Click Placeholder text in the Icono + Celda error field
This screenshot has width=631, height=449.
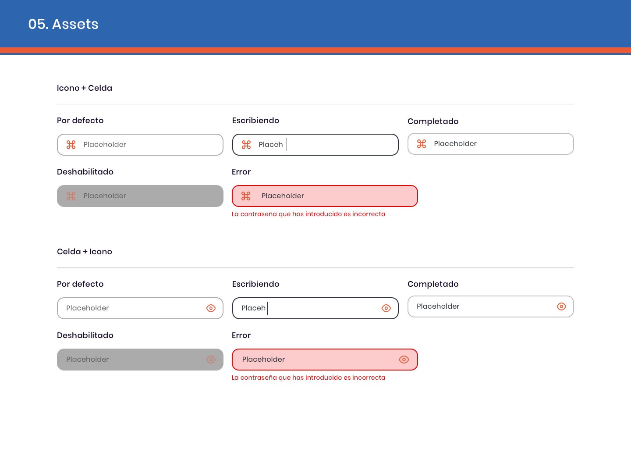(283, 196)
